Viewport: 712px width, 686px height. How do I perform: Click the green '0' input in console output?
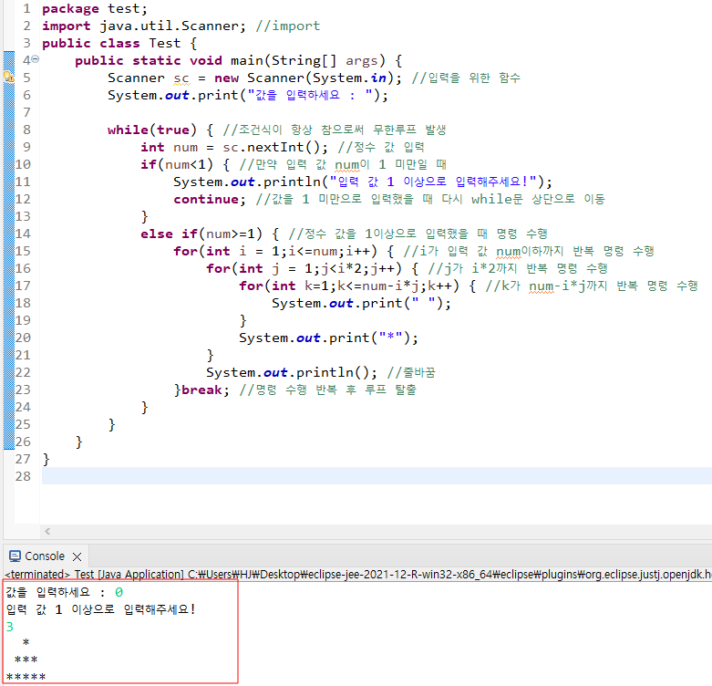click(119, 592)
